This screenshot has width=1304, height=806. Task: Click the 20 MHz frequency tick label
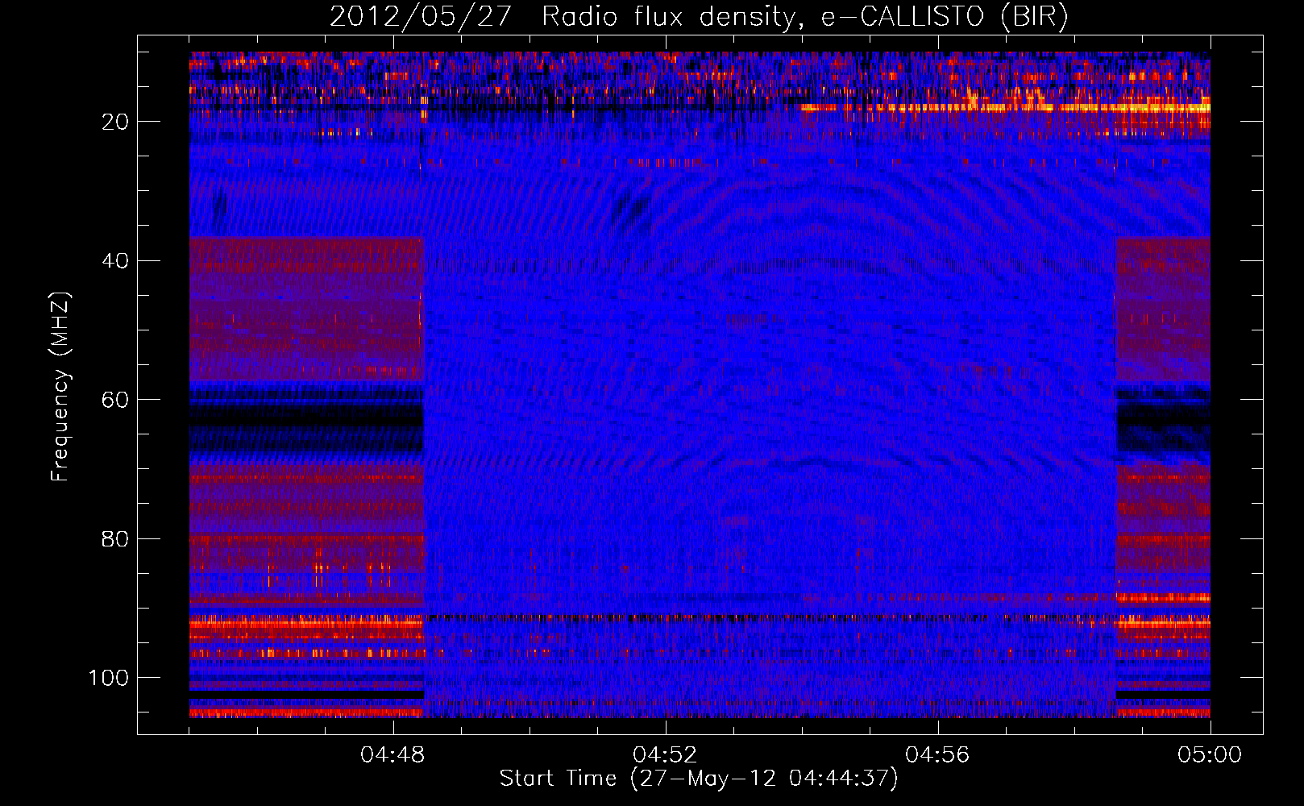tap(115, 122)
